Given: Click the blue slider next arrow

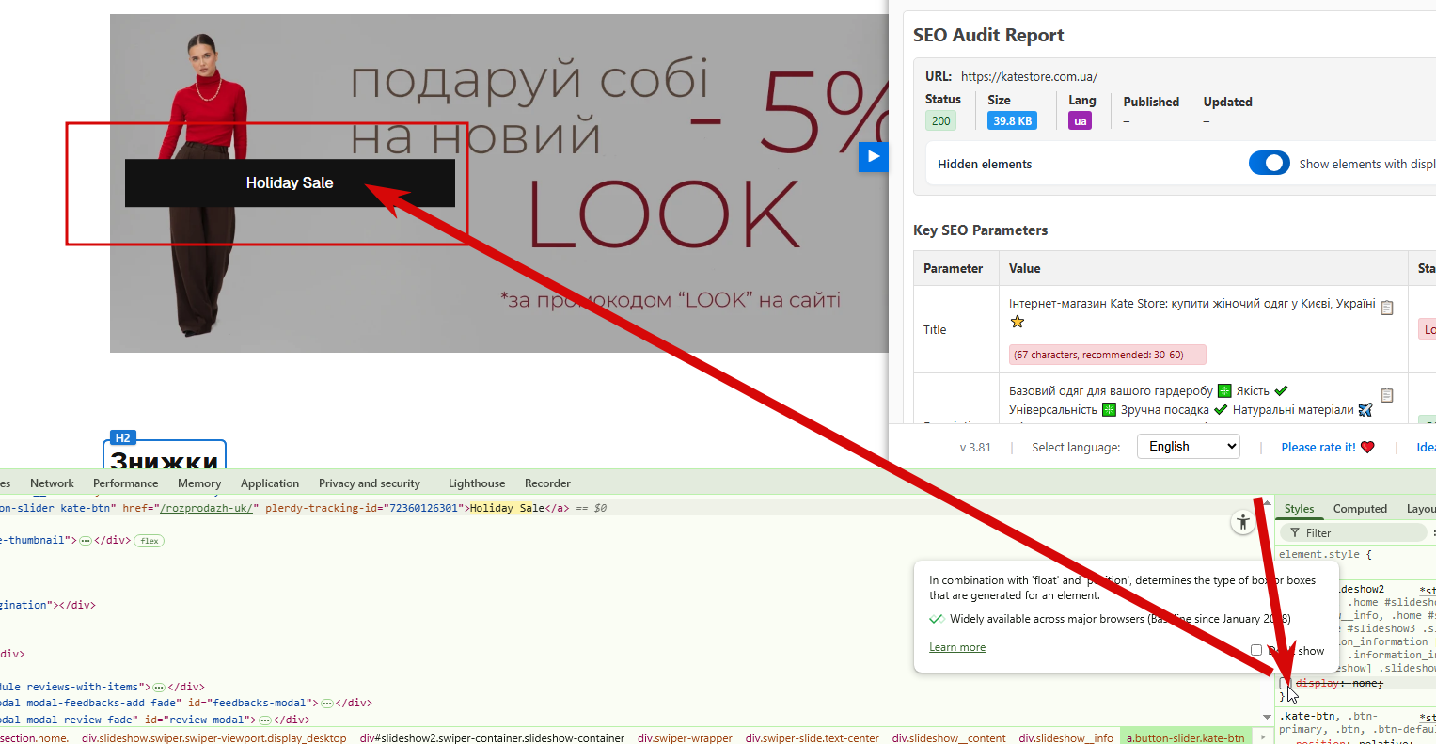Looking at the screenshot, I should (874, 156).
